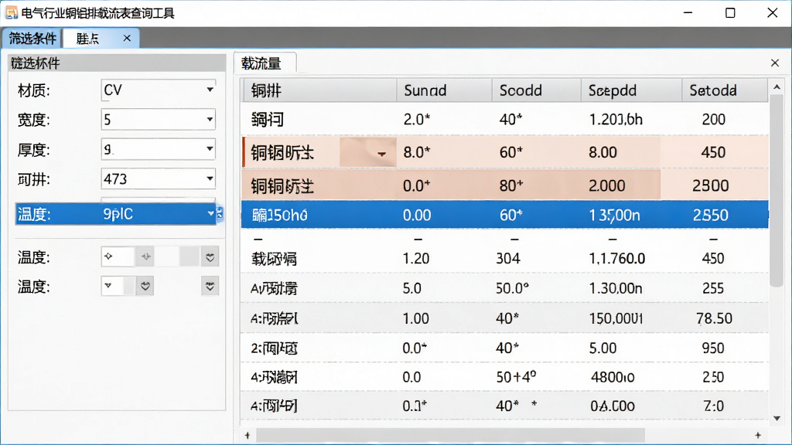The height and width of the screenshot is (445, 792).
Task: Click the 78.50 cell
Action: tap(714, 318)
